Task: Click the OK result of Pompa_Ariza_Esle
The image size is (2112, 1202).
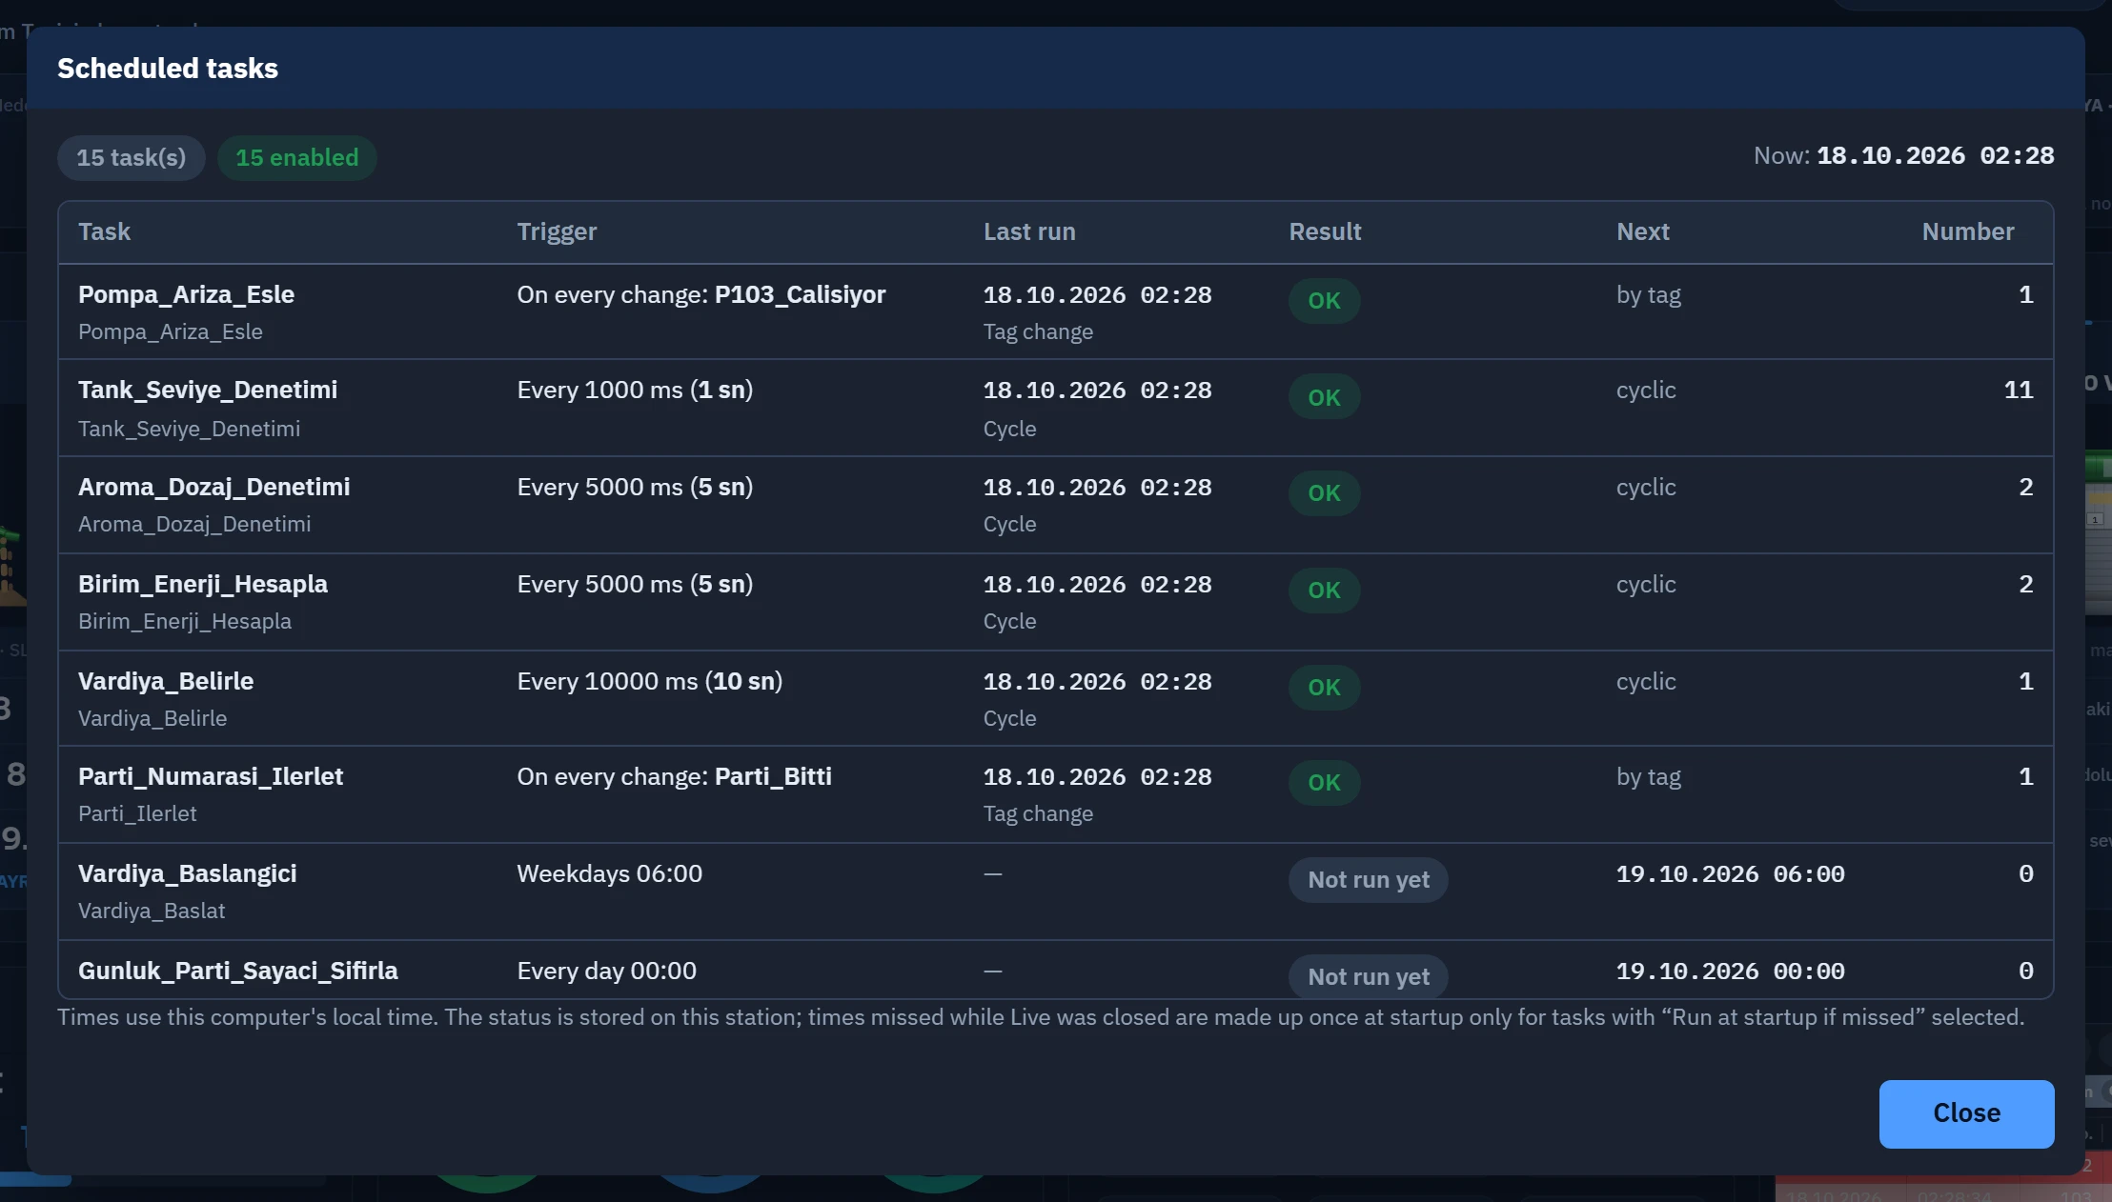Action: coord(1324,300)
